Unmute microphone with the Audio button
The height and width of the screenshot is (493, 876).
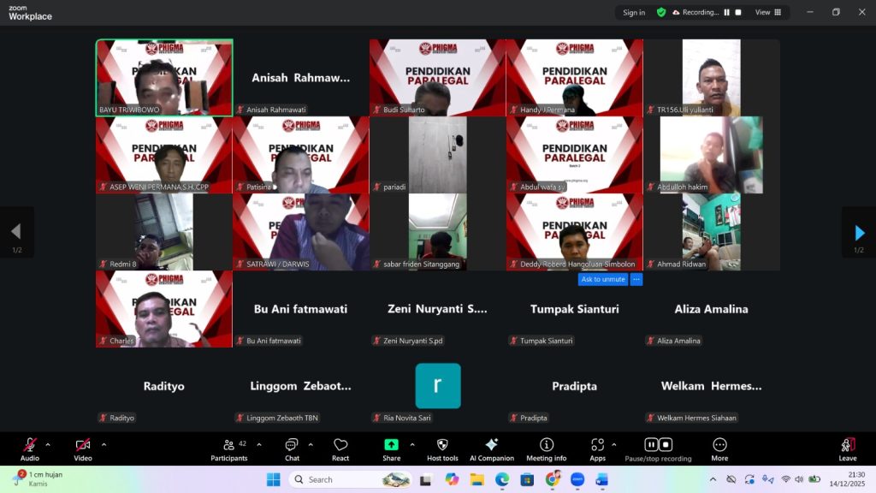coord(30,445)
